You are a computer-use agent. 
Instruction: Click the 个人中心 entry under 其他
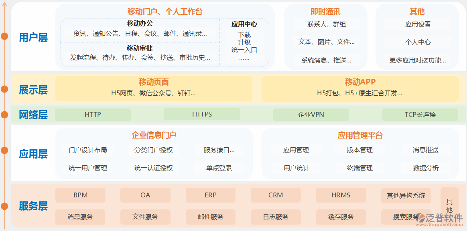(x=418, y=42)
